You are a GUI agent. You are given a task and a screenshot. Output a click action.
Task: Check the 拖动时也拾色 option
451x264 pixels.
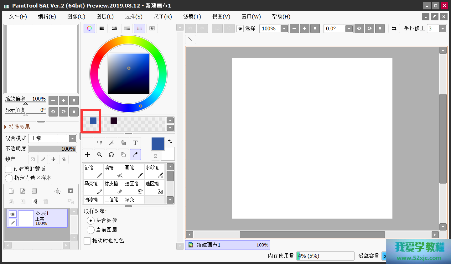pyautogui.click(x=87, y=241)
